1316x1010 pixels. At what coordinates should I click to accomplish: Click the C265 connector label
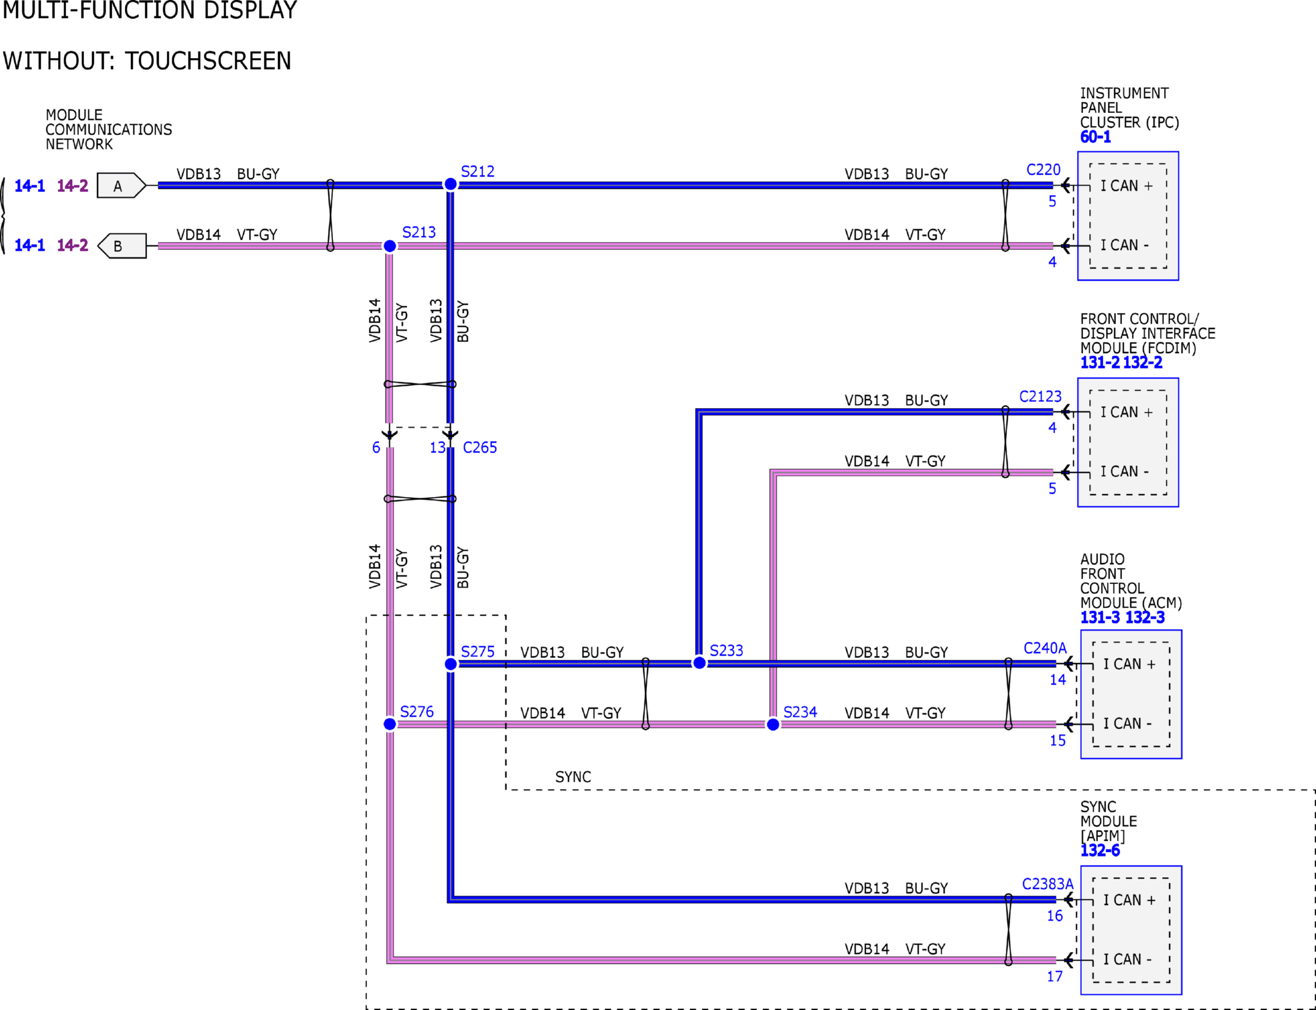coord(479,448)
